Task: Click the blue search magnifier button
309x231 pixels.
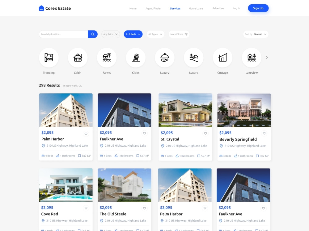Action: point(93,34)
